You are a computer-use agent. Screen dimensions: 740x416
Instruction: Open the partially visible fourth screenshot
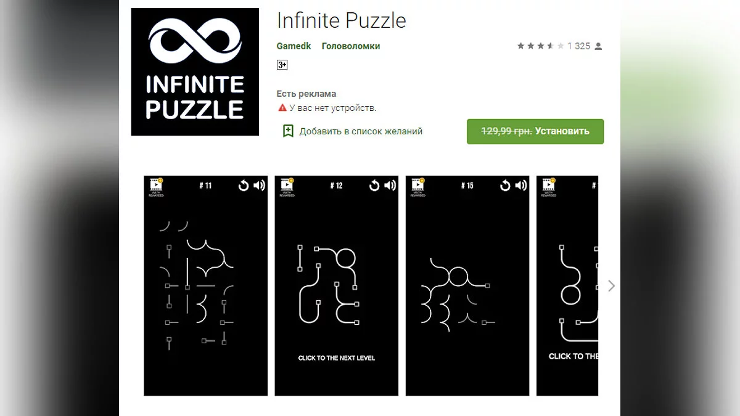(x=567, y=285)
